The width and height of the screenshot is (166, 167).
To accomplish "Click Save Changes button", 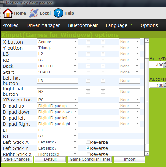I will pos(17,159).
